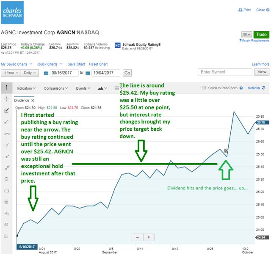The width and height of the screenshot is (271, 255).
Task: Select the Fibonacci fan tool
Action: coord(6,236)
